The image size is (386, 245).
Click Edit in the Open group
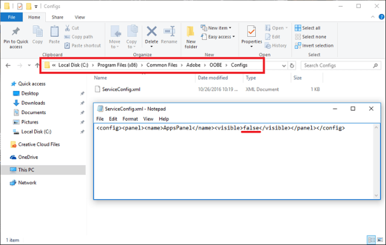coord(273,37)
